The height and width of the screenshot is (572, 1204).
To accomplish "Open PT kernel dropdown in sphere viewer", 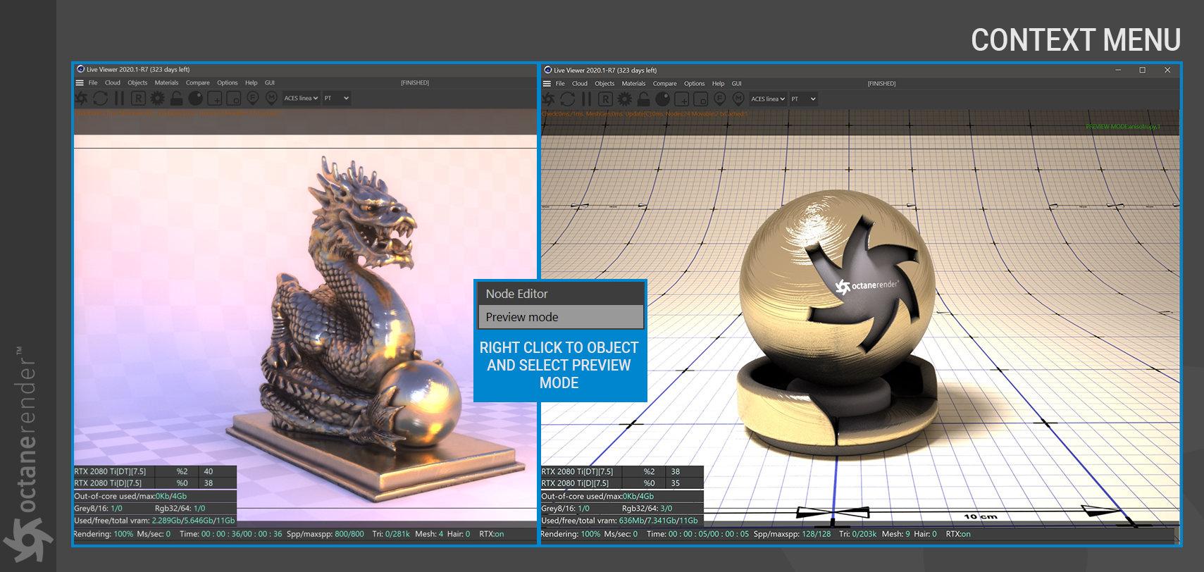I will (x=803, y=99).
